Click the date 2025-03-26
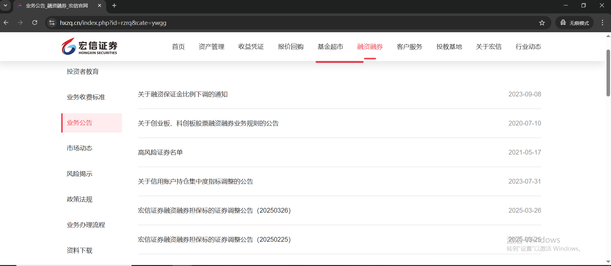 (x=525, y=210)
